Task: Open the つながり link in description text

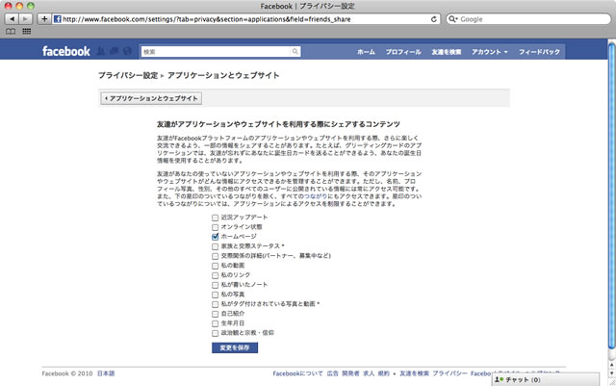Action: point(315,196)
